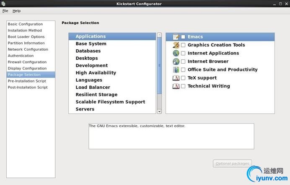Select the Graphics Creation Tools row label
This screenshot has width=290, height=185.
pyautogui.click(x=216, y=45)
